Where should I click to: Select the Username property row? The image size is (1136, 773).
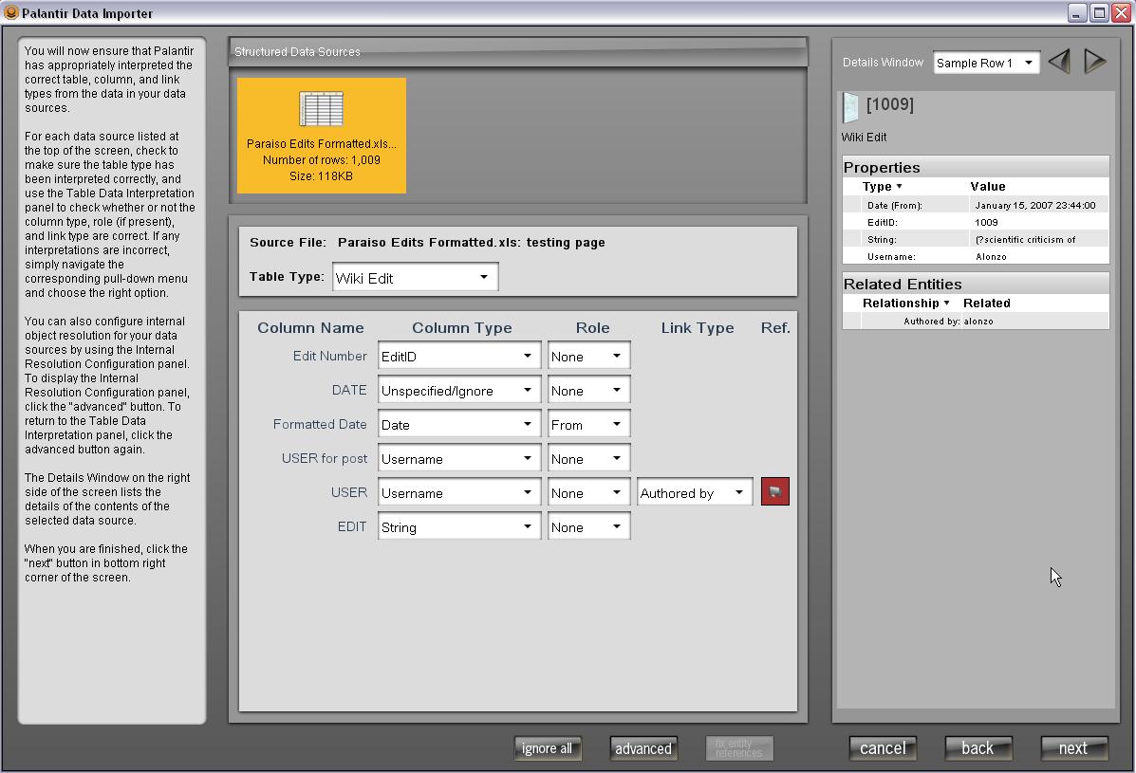click(976, 256)
